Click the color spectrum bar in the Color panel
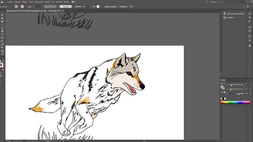This screenshot has height=142, width=253. click(x=235, y=102)
